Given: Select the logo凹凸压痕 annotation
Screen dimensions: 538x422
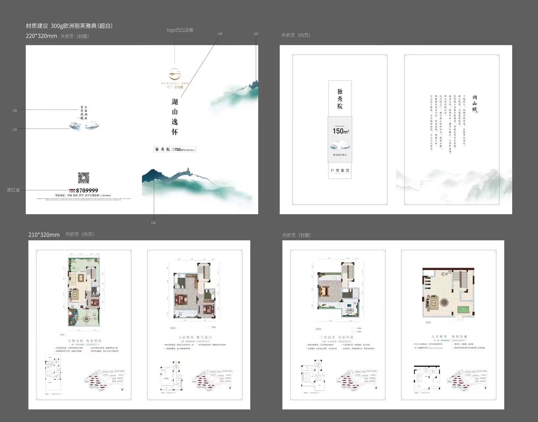Looking at the screenshot, I should click(180, 30).
